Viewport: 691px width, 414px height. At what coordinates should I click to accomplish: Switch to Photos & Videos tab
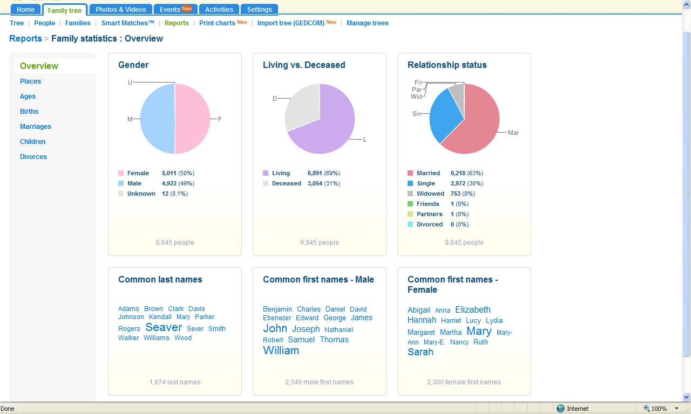pos(121,9)
